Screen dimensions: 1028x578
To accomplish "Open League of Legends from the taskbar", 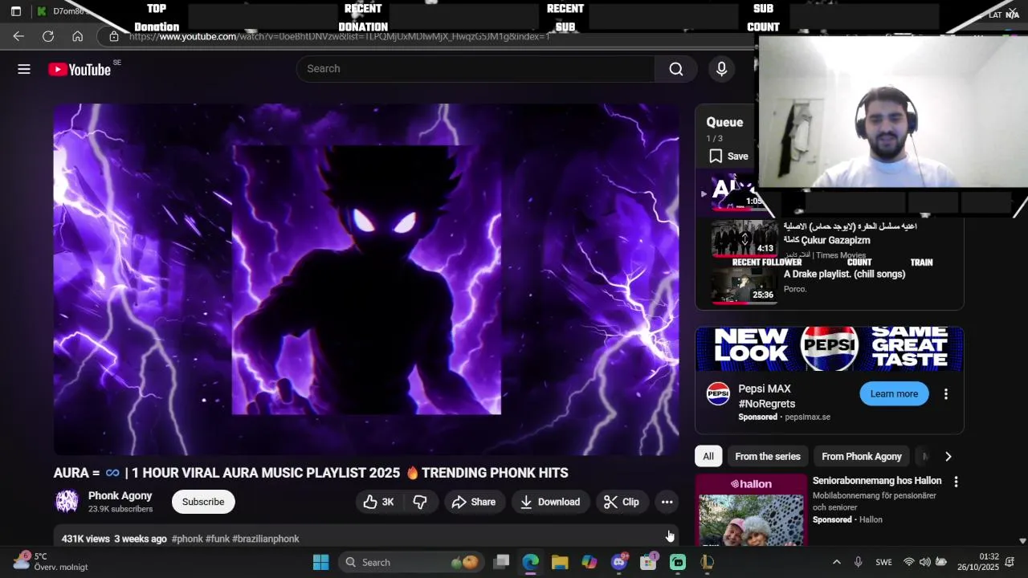I will click(707, 562).
